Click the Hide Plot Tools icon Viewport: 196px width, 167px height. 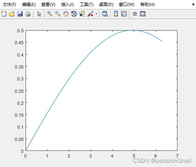coord(135,14)
